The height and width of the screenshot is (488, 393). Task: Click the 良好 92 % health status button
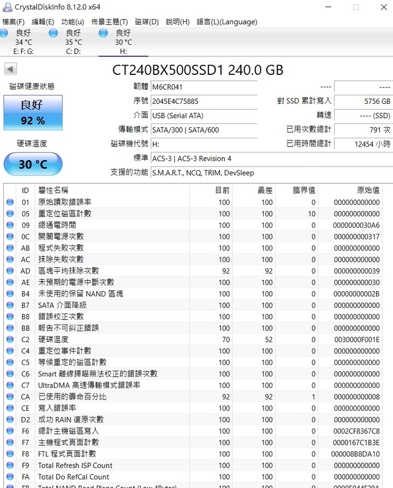(33, 113)
